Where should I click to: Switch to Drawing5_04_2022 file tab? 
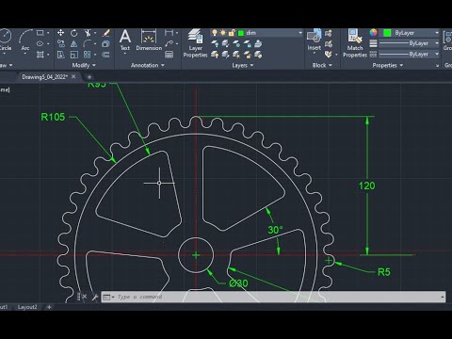tap(44, 77)
